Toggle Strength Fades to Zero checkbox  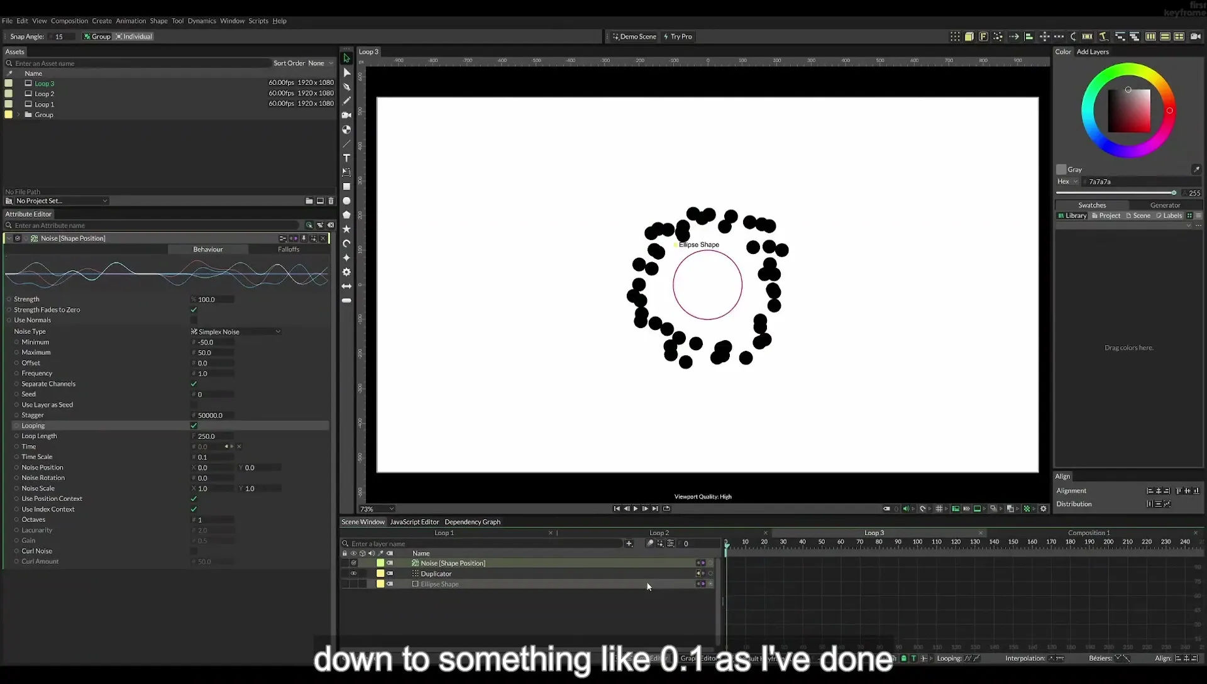tap(194, 309)
